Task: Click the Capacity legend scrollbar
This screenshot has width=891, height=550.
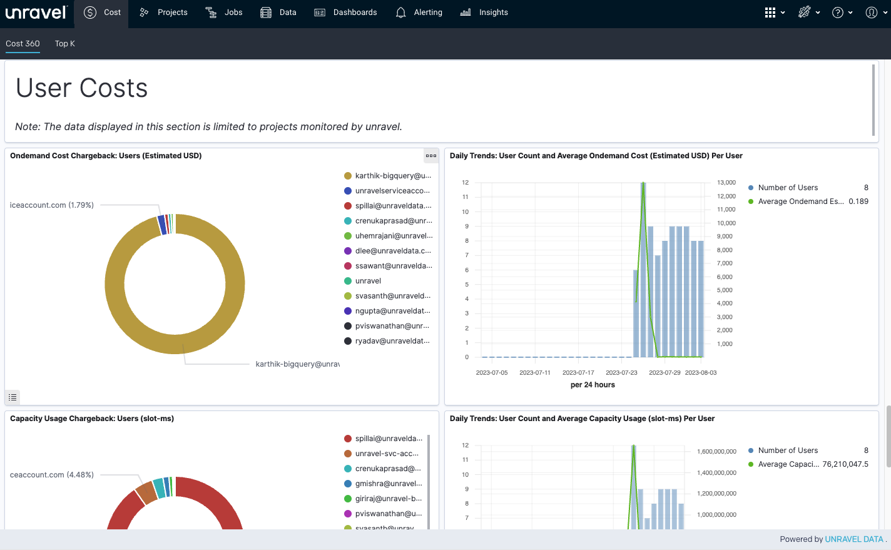Action: coord(429,482)
